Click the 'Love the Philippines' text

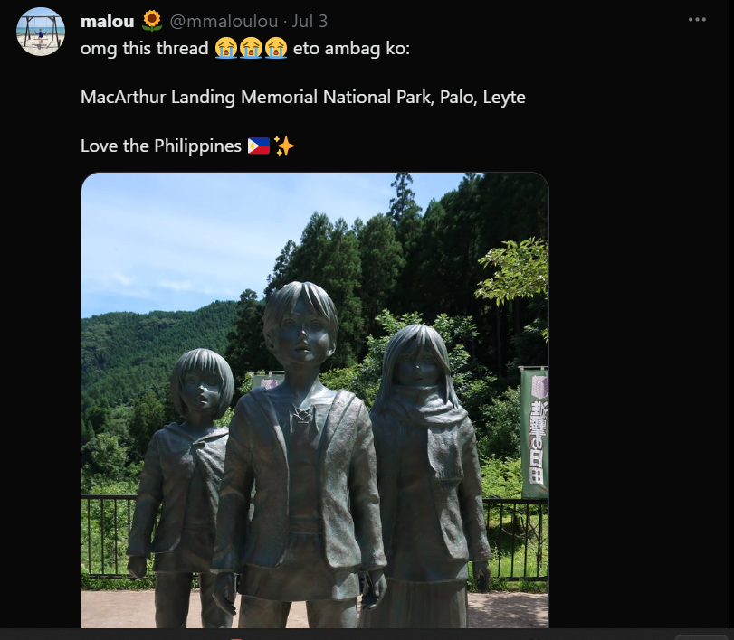coord(160,146)
